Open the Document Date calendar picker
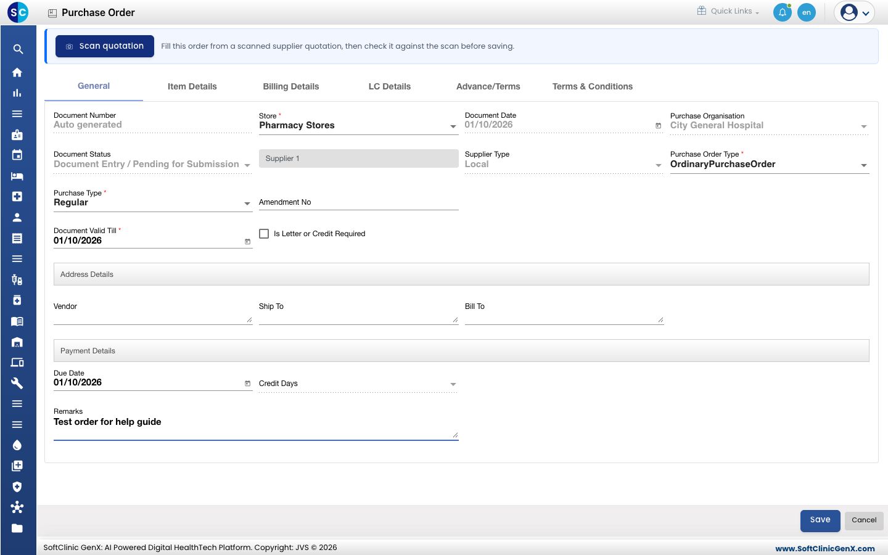The image size is (888, 555). click(x=658, y=126)
